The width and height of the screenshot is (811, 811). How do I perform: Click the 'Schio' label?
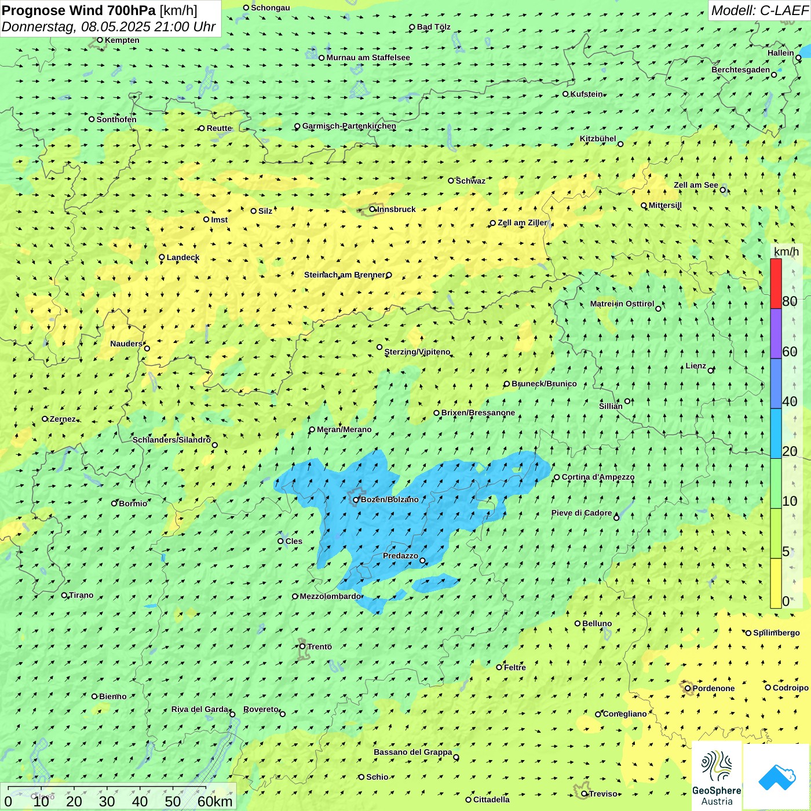coord(377,777)
